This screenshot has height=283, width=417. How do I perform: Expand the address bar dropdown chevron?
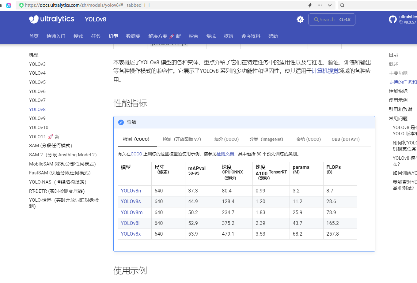pyautogui.click(x=330, y=5)
